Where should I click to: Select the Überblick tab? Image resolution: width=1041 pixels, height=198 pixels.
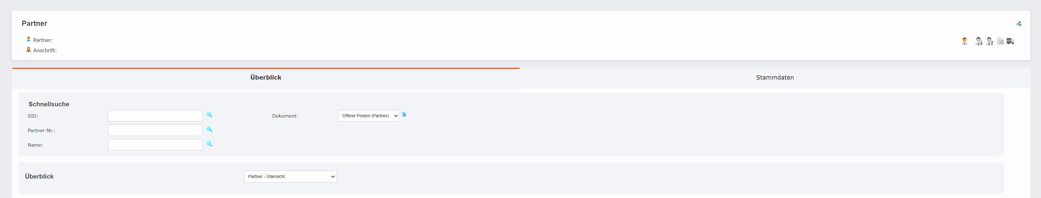point(265,77)
